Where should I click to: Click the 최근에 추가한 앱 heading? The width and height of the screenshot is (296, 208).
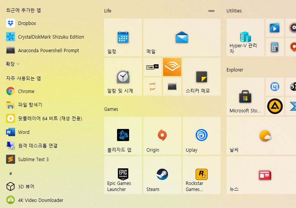coord(23,10)
